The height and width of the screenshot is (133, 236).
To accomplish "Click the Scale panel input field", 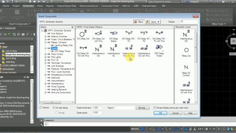I will (x=97, y=113).
